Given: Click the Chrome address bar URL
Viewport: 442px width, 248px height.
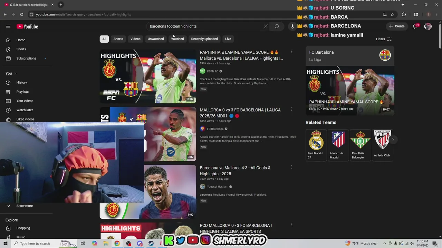Looking at the screenshot, I should click(x=83, y=14).
